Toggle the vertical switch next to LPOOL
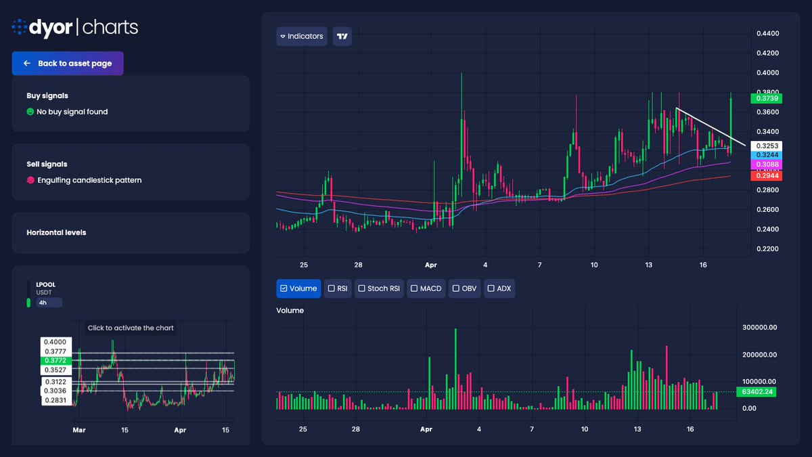 28,293
